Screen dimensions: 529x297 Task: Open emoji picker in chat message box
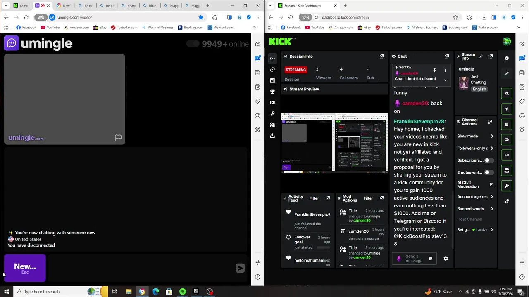coord(430,259)
